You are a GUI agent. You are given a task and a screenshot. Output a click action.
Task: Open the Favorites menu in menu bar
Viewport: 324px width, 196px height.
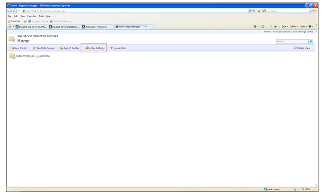click(32, 16)
